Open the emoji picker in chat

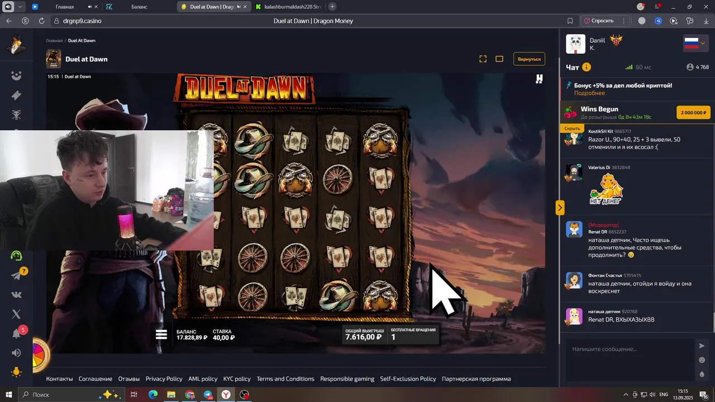coord(702,360)
